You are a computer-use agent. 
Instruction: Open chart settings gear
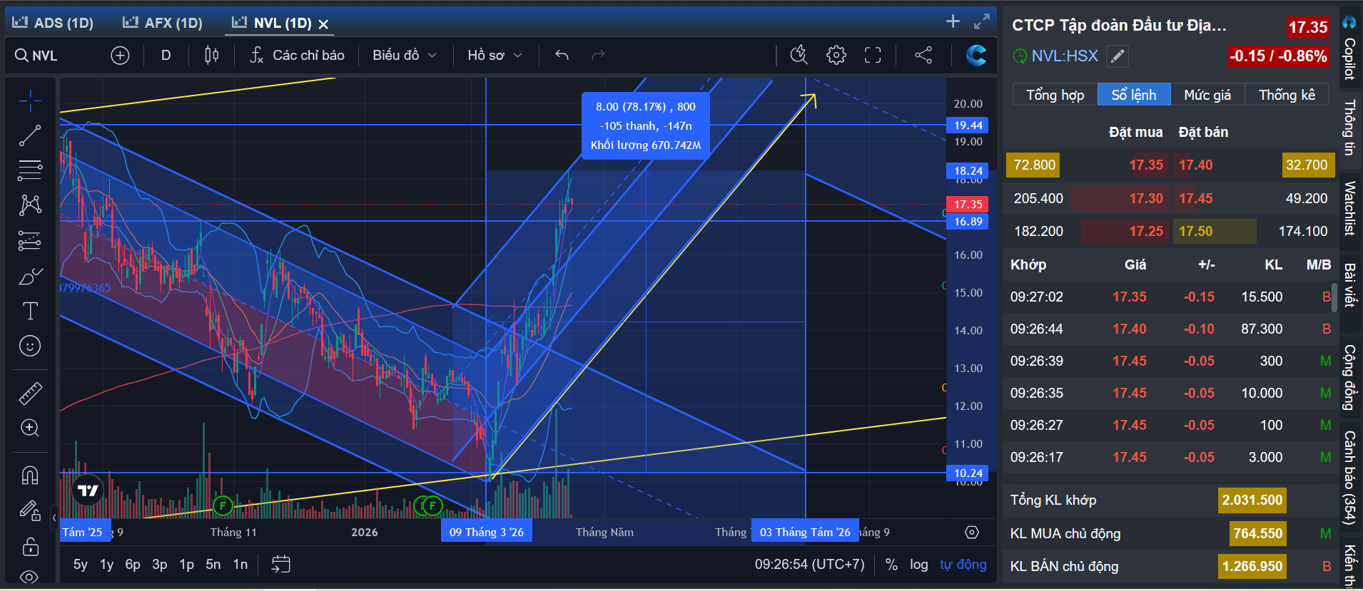836,55
